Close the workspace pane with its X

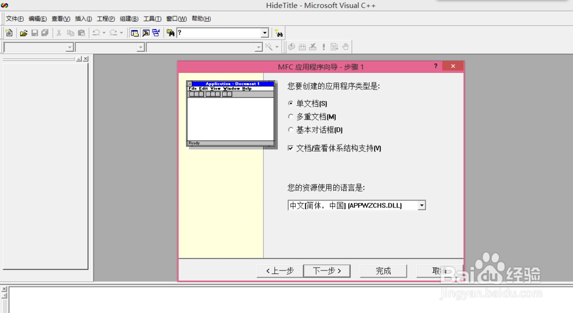point(85,58)
